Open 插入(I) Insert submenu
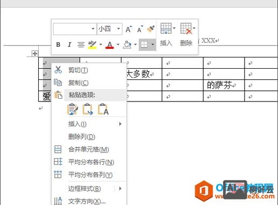Image resolution: width=278 pixels, height=205 pixels. [89, 124]
